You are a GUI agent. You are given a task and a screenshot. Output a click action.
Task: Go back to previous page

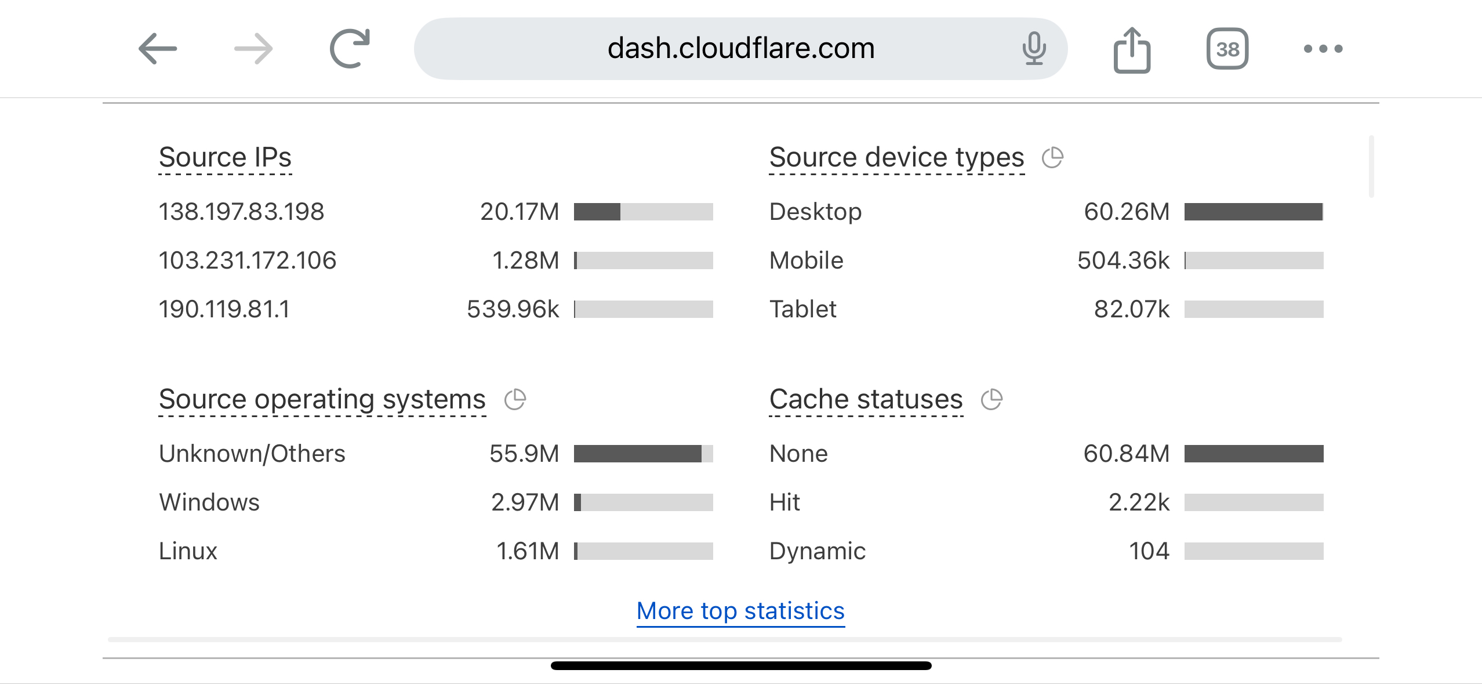[158, 49]
